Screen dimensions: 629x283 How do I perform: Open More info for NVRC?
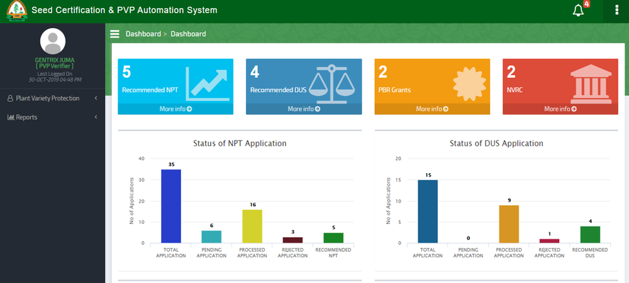pyautogui.click(x=560, y=109)
